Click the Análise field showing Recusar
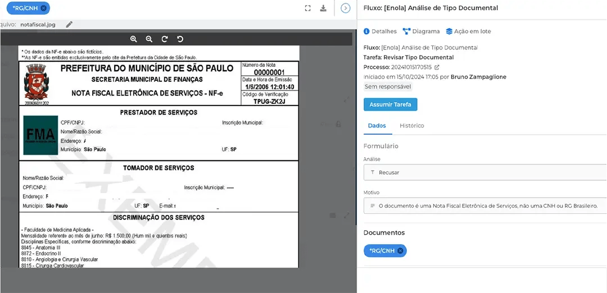 click(x=485, y=172)
